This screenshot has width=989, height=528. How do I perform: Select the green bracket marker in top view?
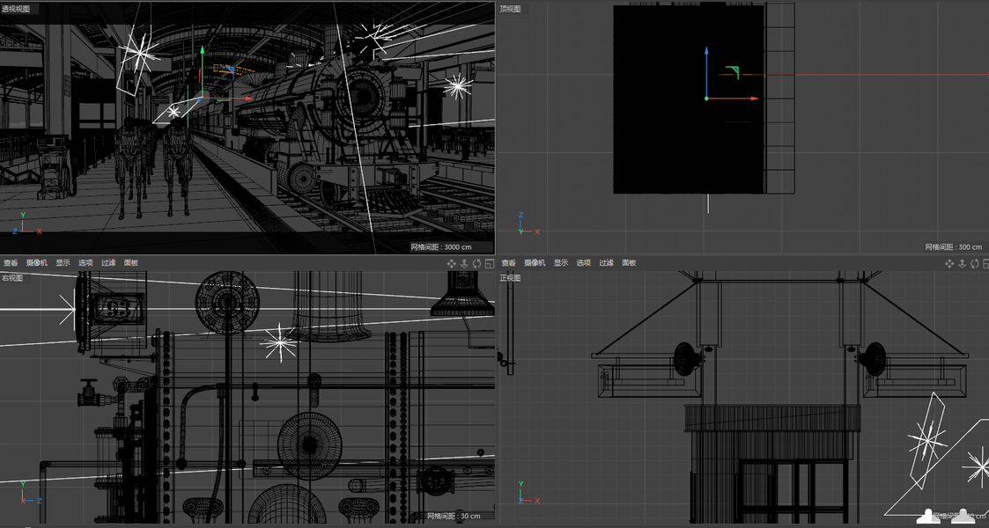733,71
